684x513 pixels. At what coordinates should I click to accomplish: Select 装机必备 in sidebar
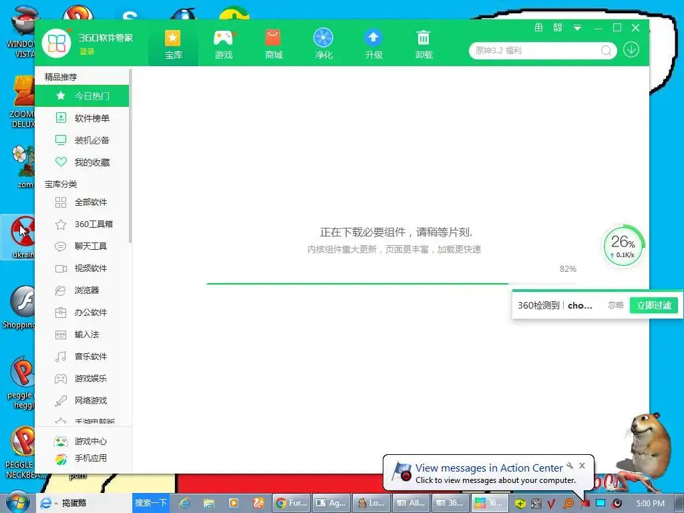coord(82,140)
